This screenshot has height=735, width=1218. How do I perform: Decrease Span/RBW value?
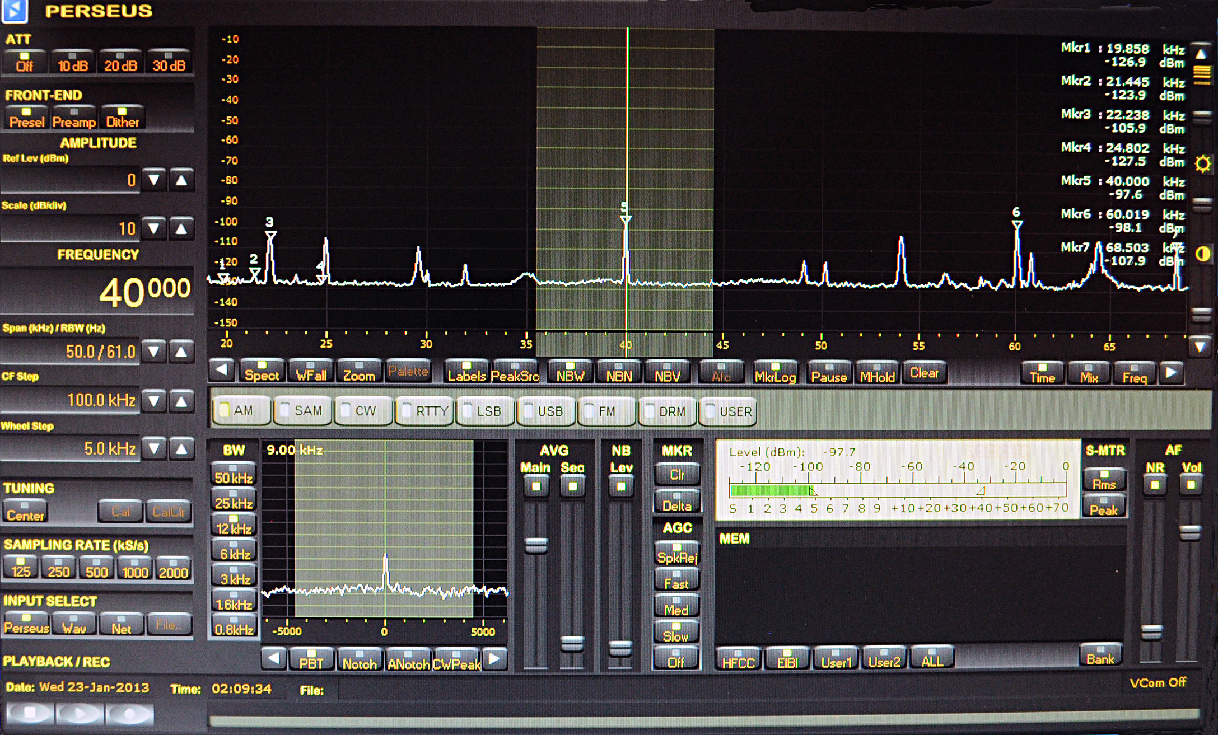click(154, 352)
